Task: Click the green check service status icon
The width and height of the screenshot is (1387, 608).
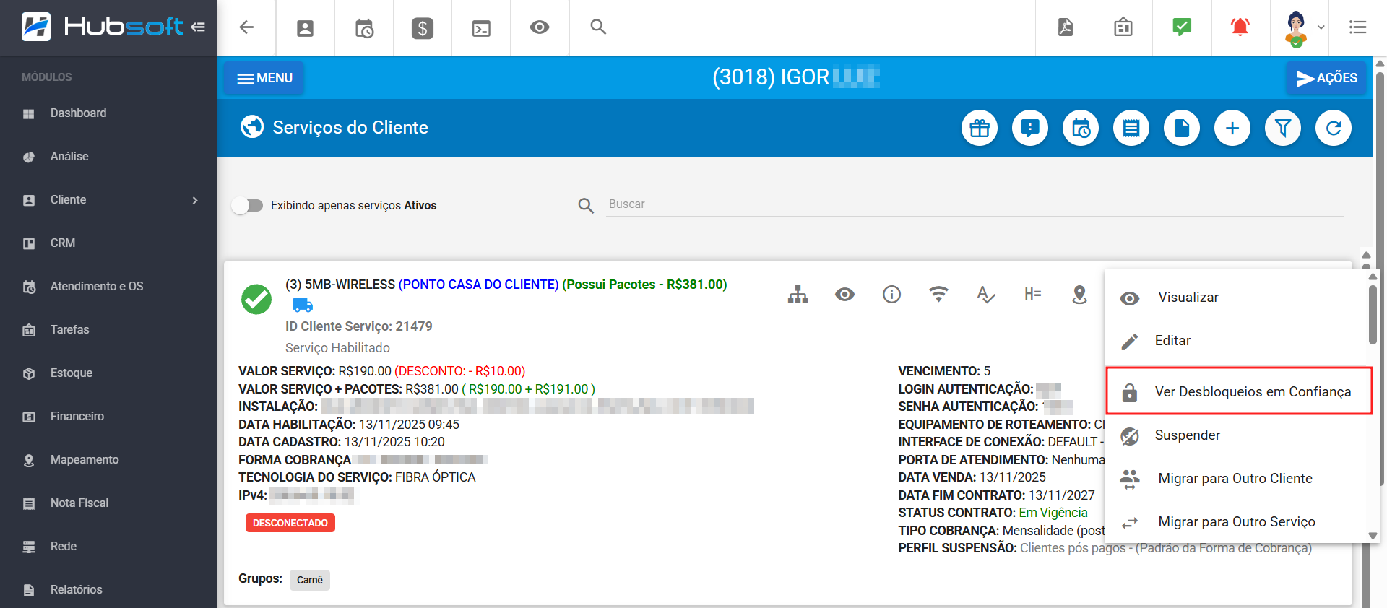Action: pyautogui.click(x=256, y=299)
